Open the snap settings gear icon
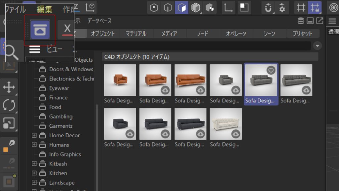This screenshot has width=339, height=191. (282, 7)
